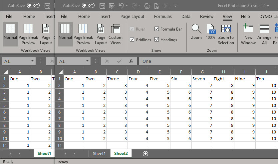Switch to the Formulas tab
Image resolution: width=278 pixels, height=164 pixels.
pos(163,17)
